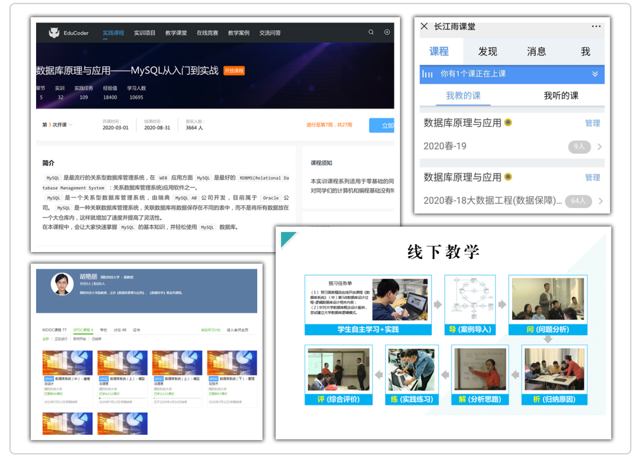The width and height of the screenshot is (640, 459).
Task: Click the 9人 student count badge
Action: point(579,146)
